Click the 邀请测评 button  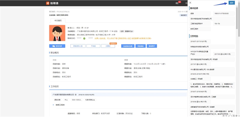[x=152, y=46]
